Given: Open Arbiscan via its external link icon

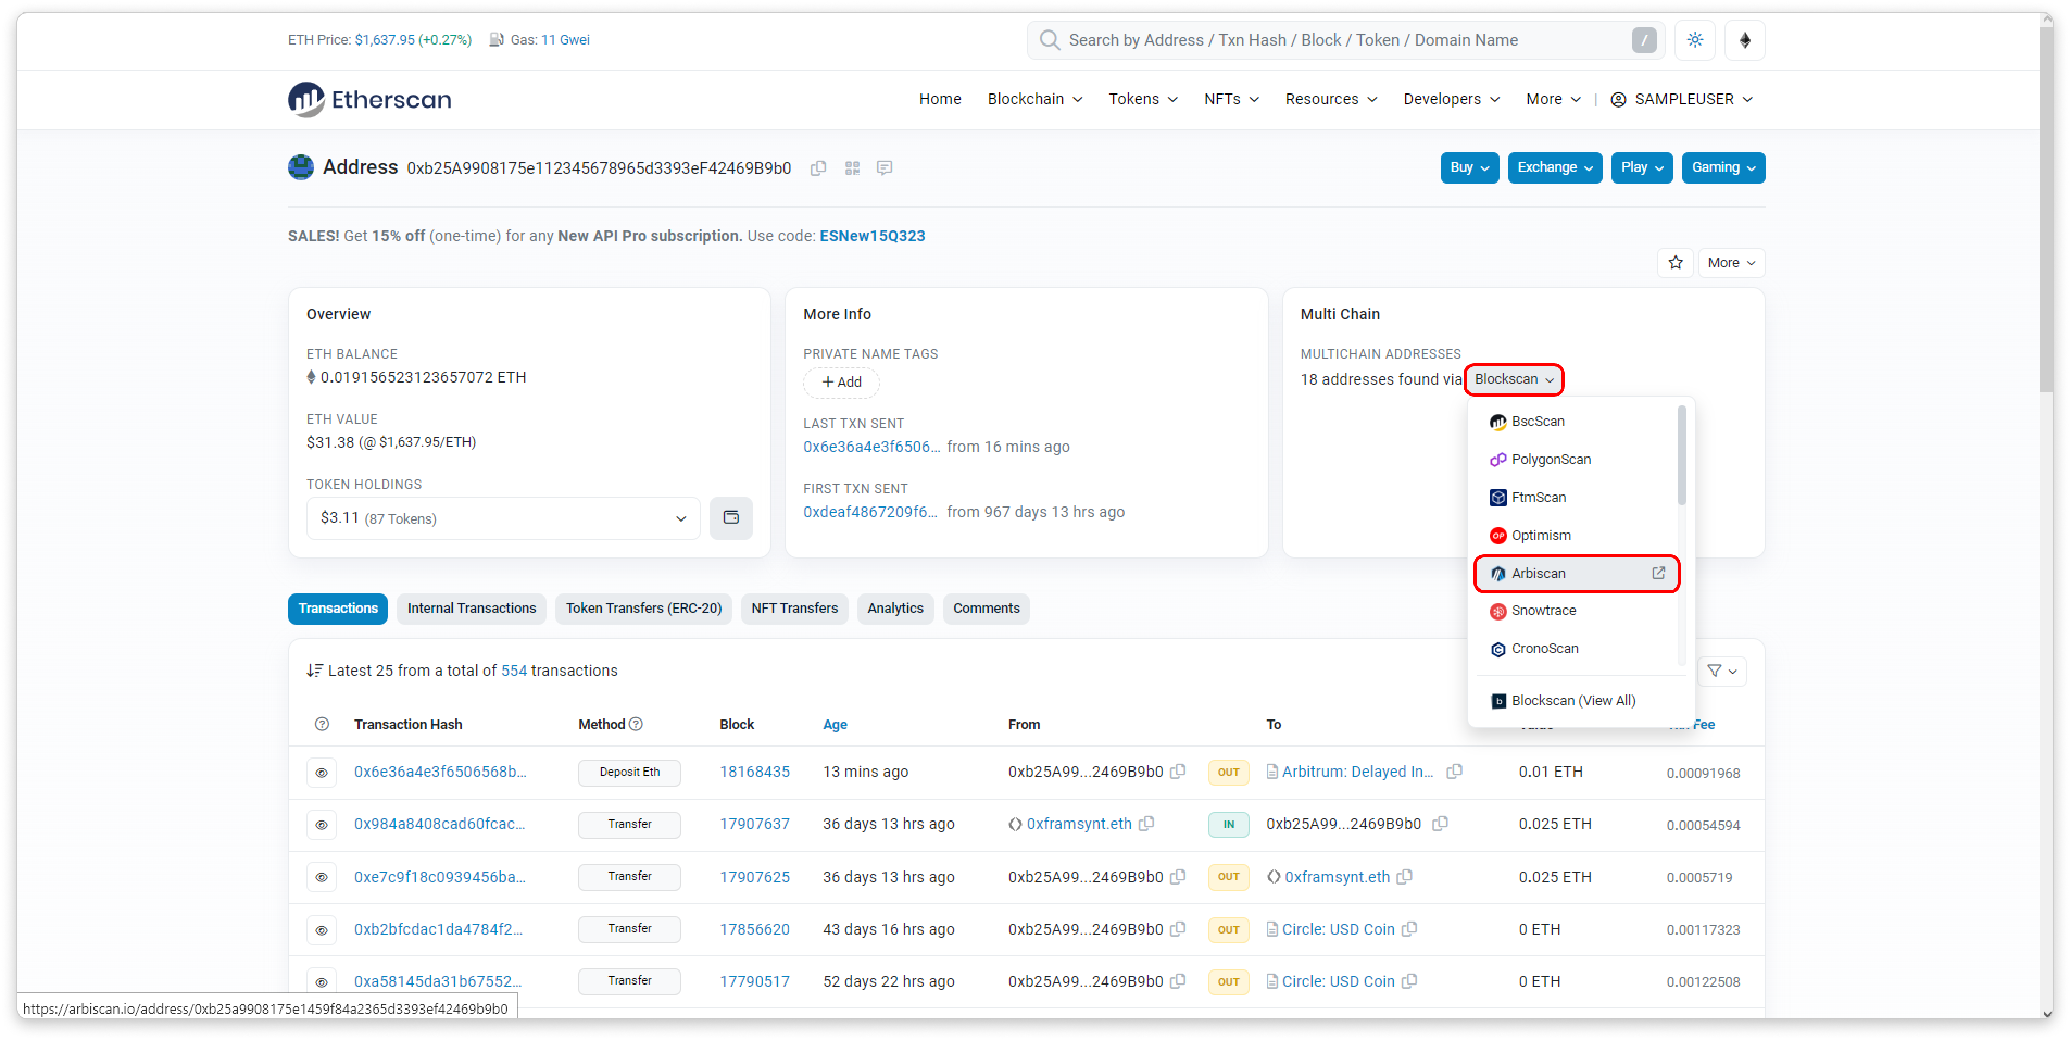Looking at the screenshot, I should (1657, 573).
